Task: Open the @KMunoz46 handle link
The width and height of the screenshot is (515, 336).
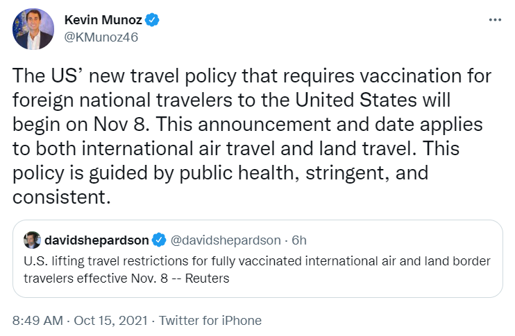Action: [x=101, y=37]
